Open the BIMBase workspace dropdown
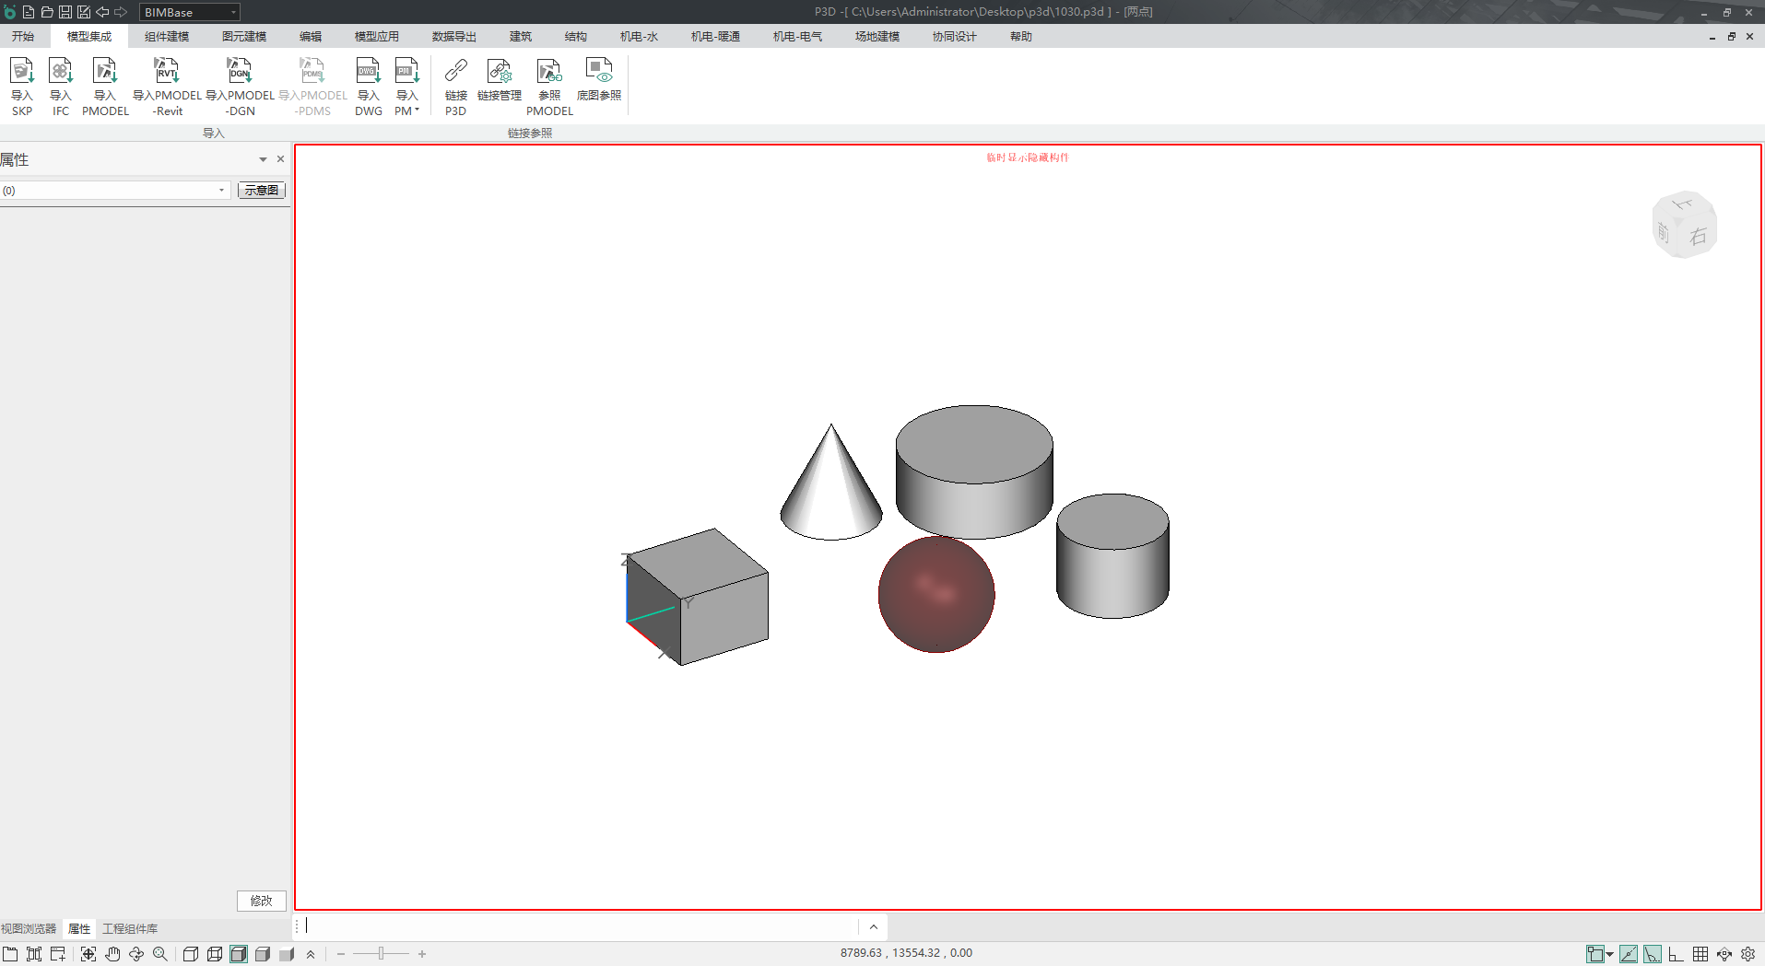1765x966 pixels. [233, 12]
